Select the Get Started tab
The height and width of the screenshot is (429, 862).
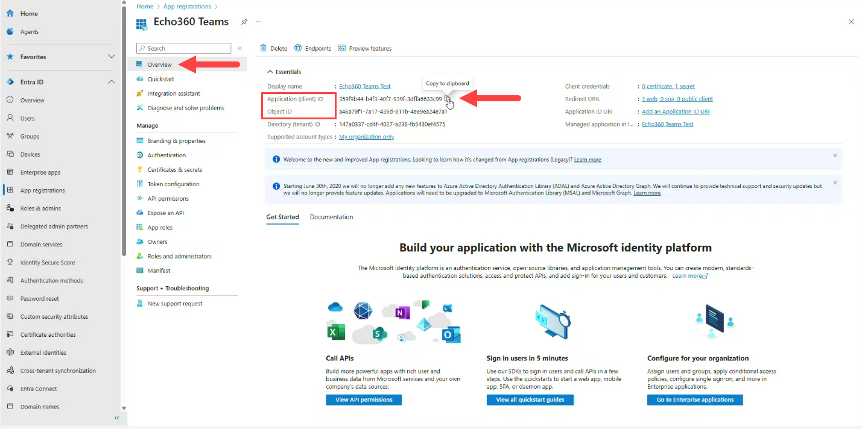pos(282,217)
